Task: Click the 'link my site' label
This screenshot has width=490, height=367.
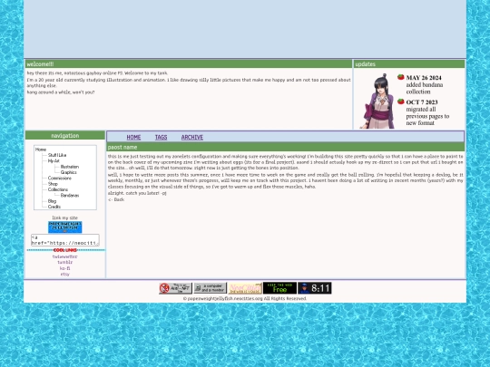Action: [65, 217]
